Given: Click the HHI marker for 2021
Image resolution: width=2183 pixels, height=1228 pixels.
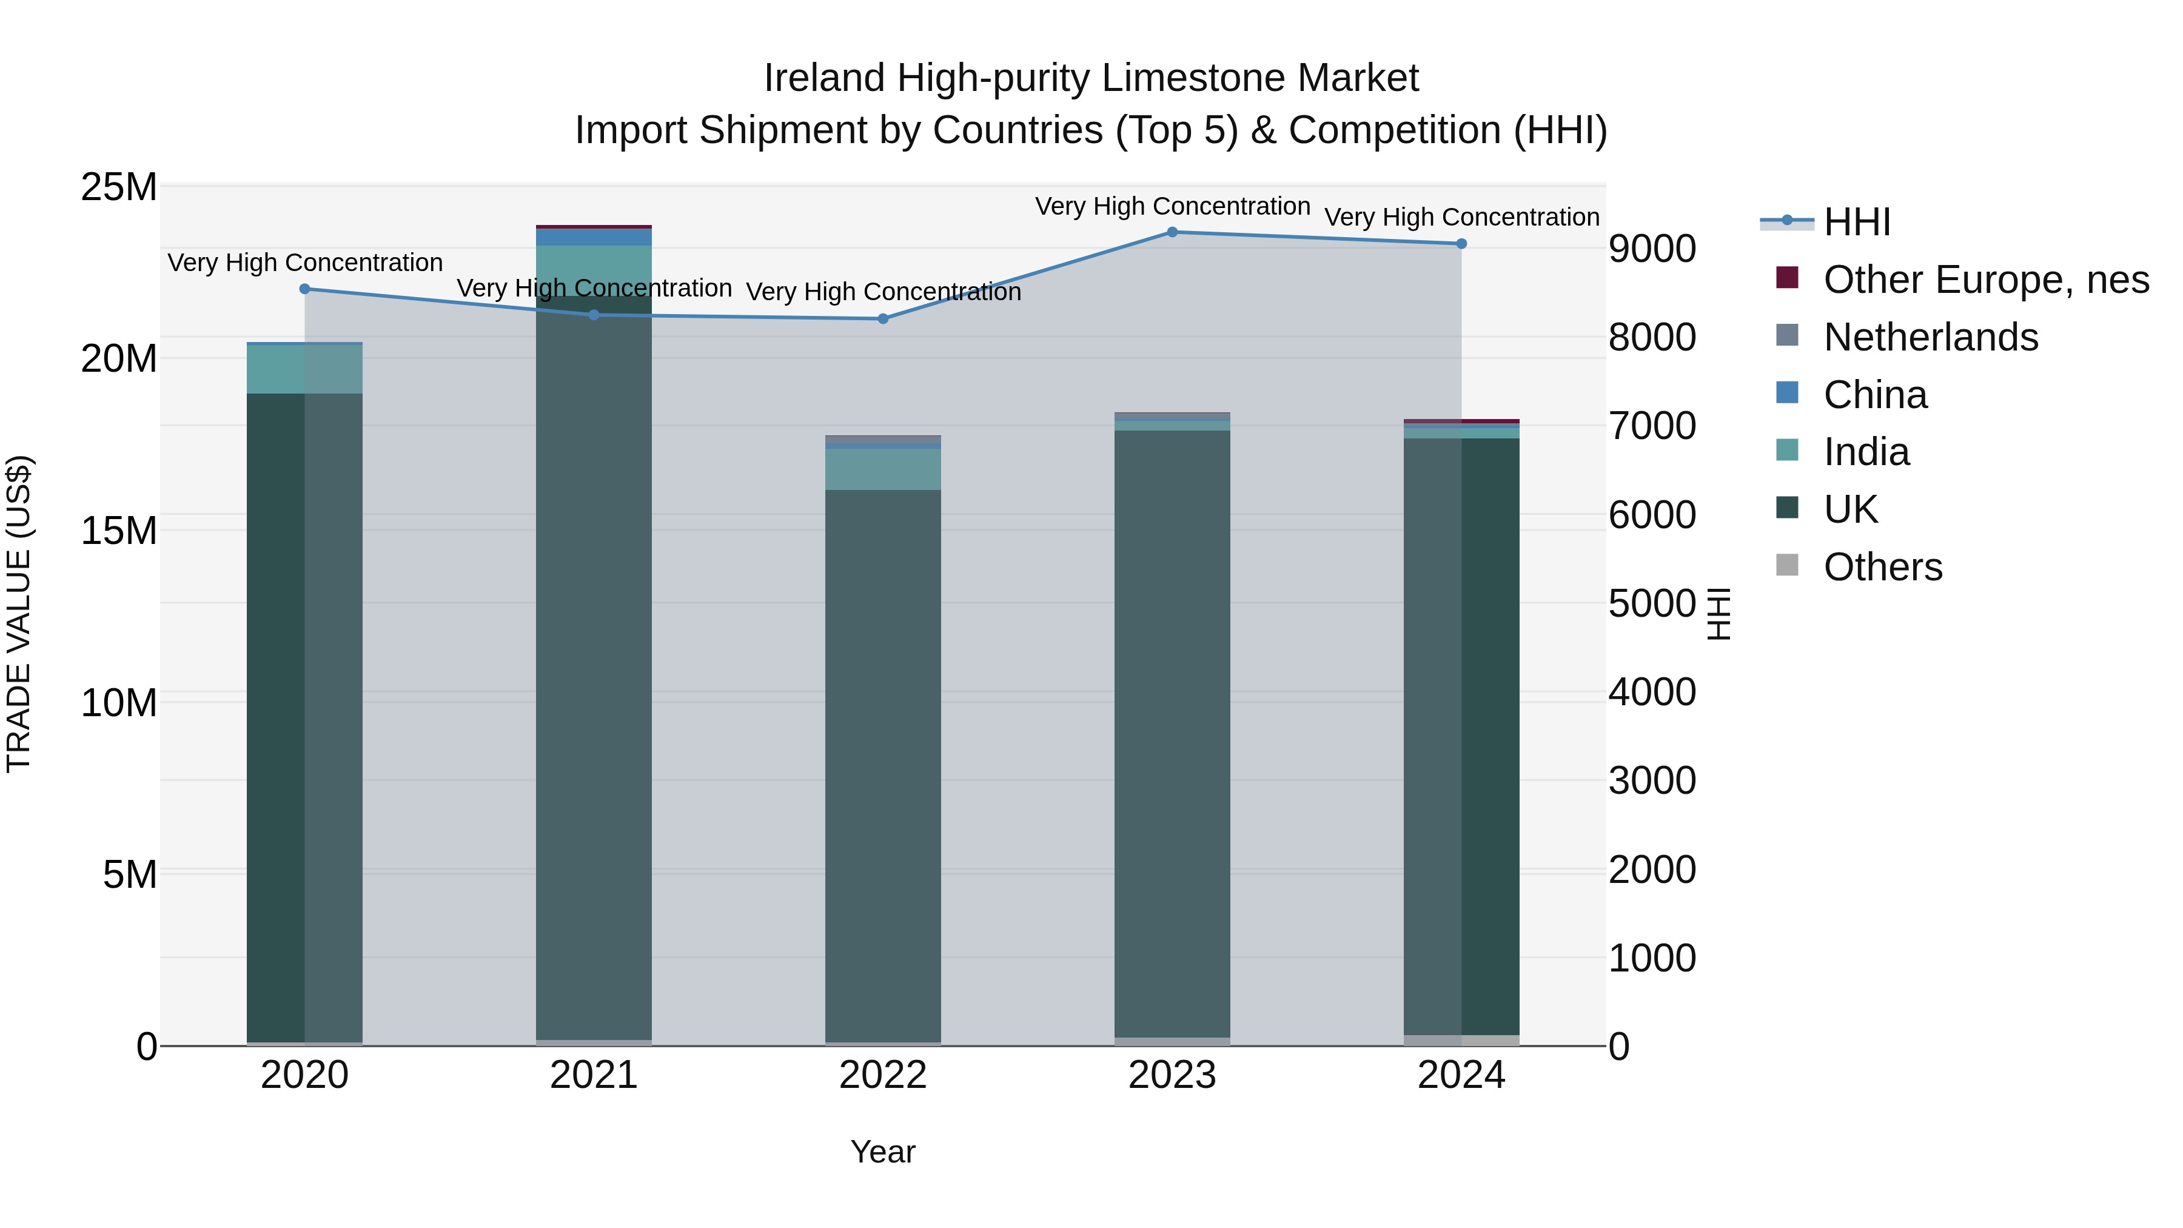Looking at the screenshot, I should point(594,315).
